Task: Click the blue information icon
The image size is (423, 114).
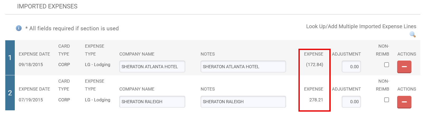Action: [x=19, y=28]
